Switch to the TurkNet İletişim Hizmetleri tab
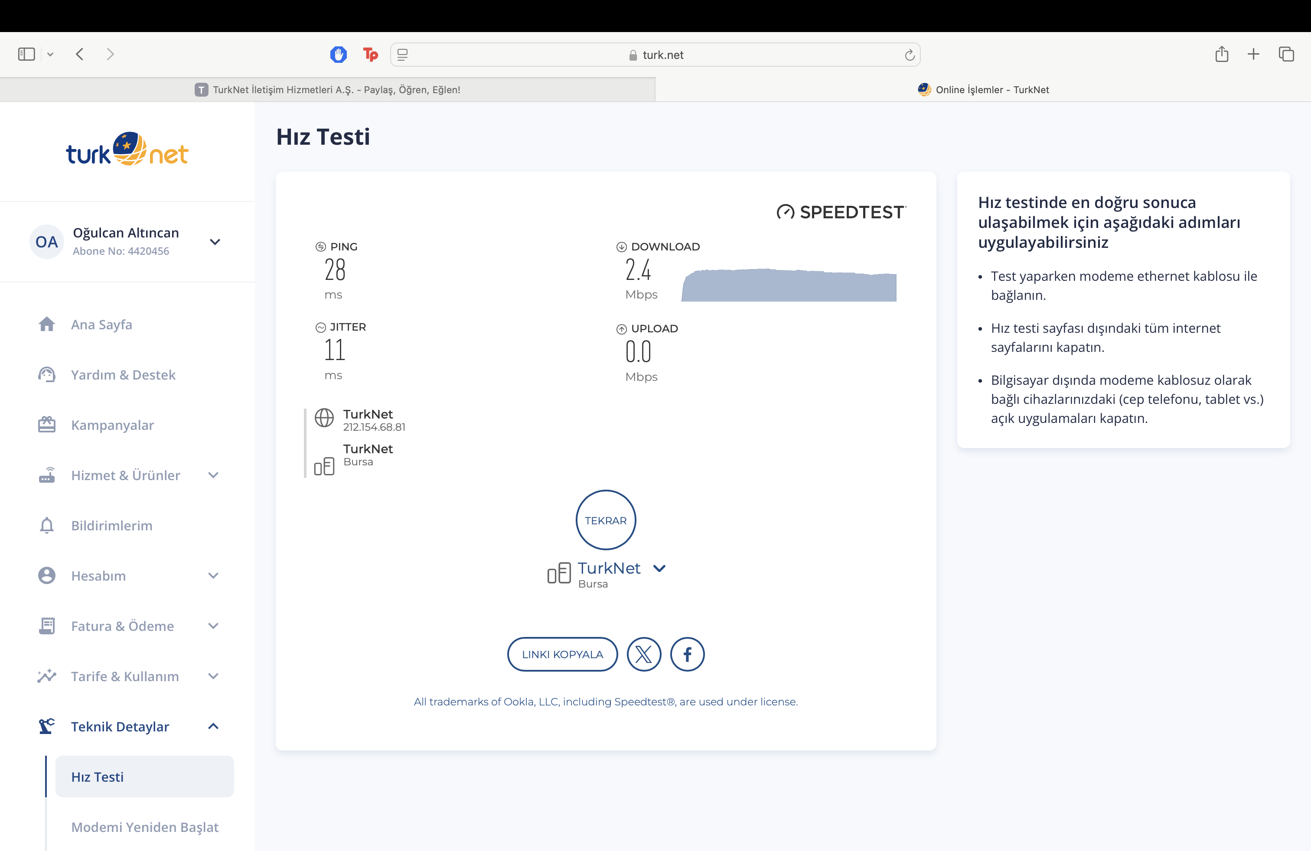 328,90
